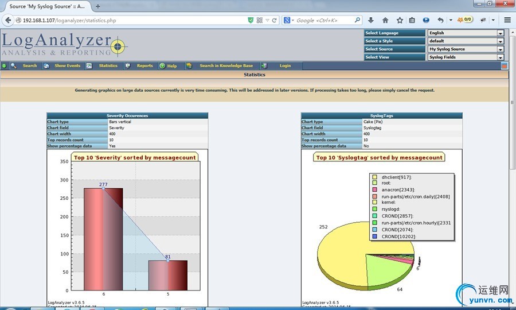Click the book icon beside Knowledge Base
Screen dimensions: 516x310
pos(189,66)
